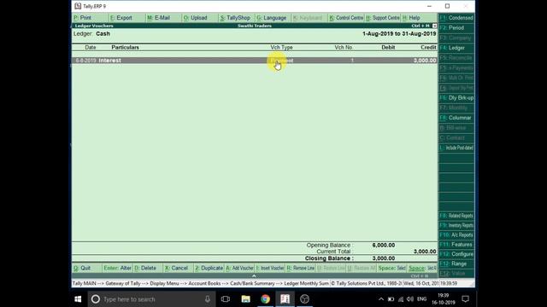
Task: Open File Explorer from taskbar
Action: click(x=245, y=299)
